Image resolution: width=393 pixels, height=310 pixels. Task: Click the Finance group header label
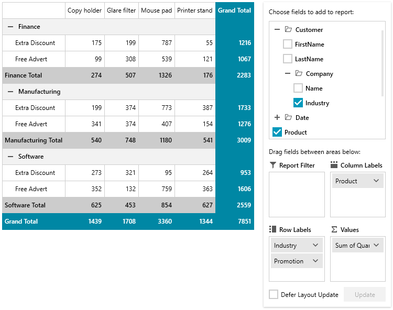(x=29, y=27)
